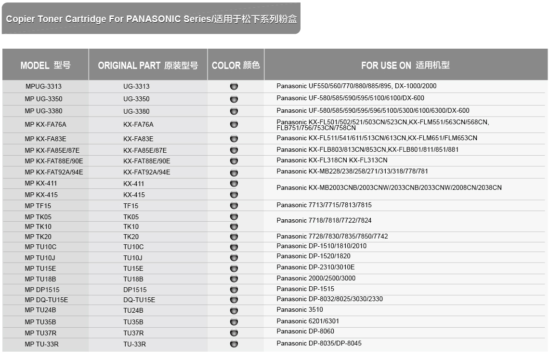
Task: Click original part number DP1515
Action: click(135, 290)
